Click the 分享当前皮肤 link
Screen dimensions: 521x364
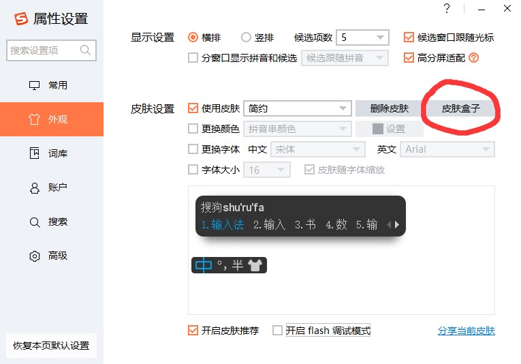[466, 331]
